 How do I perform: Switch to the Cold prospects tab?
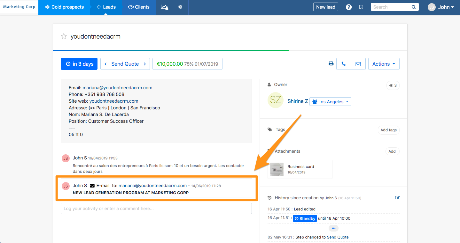[64, 7]
